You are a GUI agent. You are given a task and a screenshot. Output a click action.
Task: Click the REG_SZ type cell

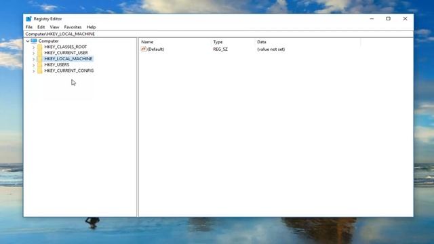click(220, 49)
